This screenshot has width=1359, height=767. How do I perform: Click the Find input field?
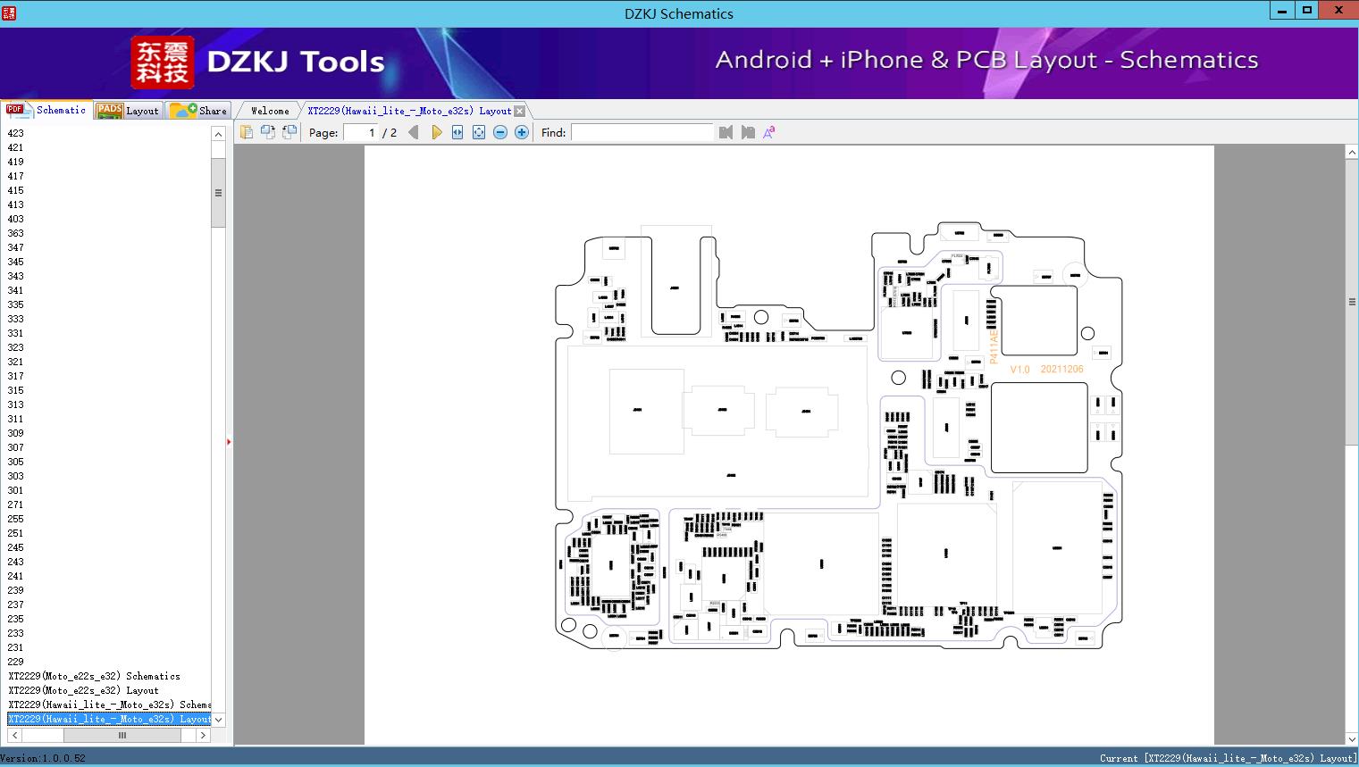coord(642,132)
